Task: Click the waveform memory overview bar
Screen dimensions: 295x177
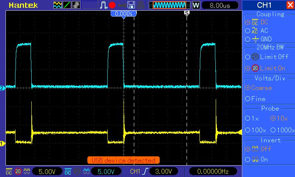Action: point(169,5)
